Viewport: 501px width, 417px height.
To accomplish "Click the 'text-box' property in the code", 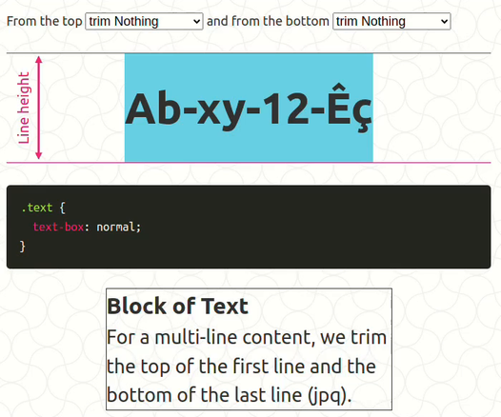I will coord(58,227).
